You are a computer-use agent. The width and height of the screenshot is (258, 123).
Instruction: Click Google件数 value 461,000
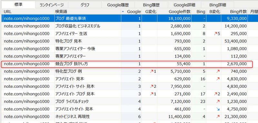click(183, 109)
